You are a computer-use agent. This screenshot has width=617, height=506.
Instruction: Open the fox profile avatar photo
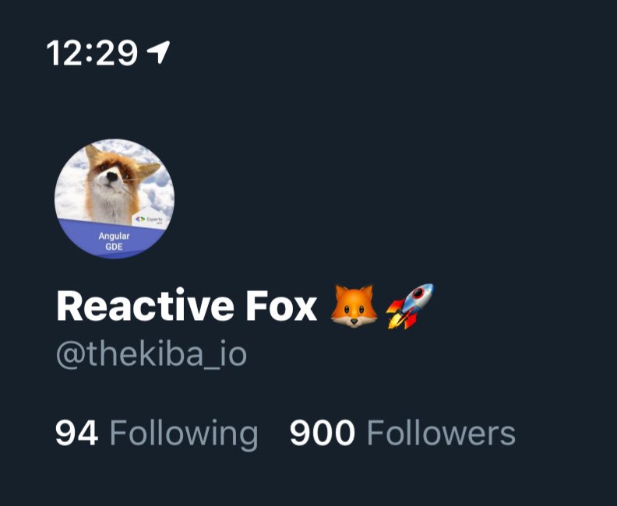114,199
